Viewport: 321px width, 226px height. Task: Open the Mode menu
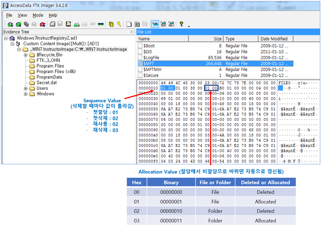click(x=38, y=15)
